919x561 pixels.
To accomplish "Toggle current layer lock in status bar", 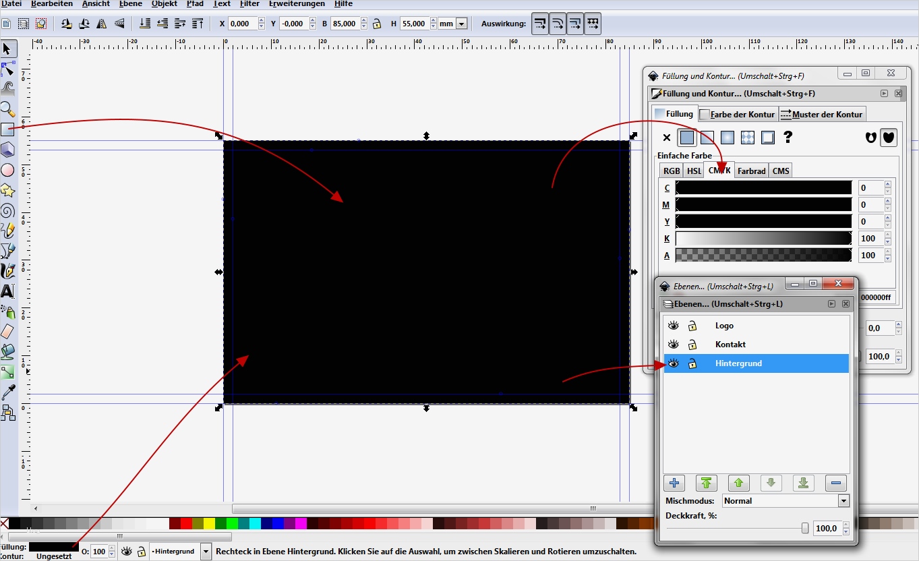I will click(x=141, y=552).
